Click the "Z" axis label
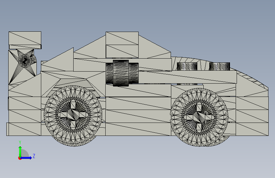 coord(34,156)
